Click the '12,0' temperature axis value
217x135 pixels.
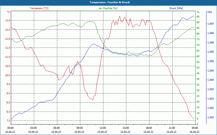(x=8, y=39)
